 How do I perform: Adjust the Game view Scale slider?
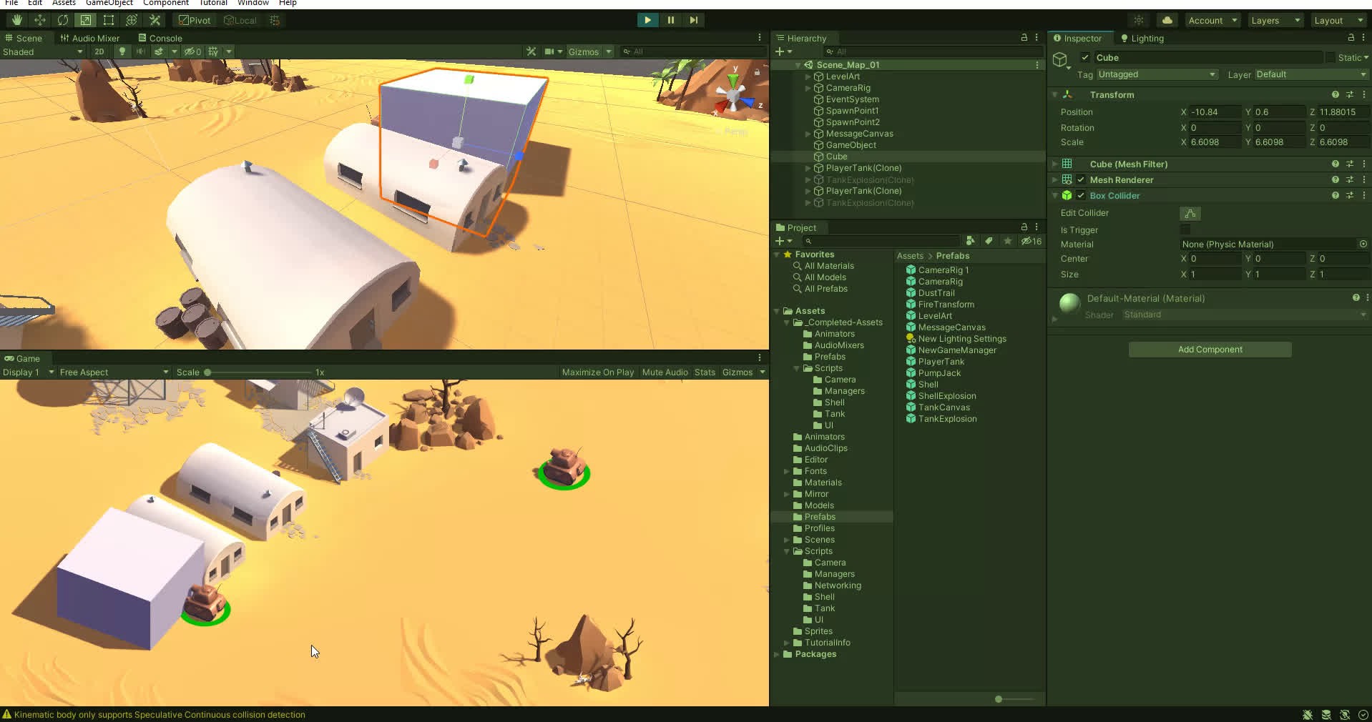(208, 372)
